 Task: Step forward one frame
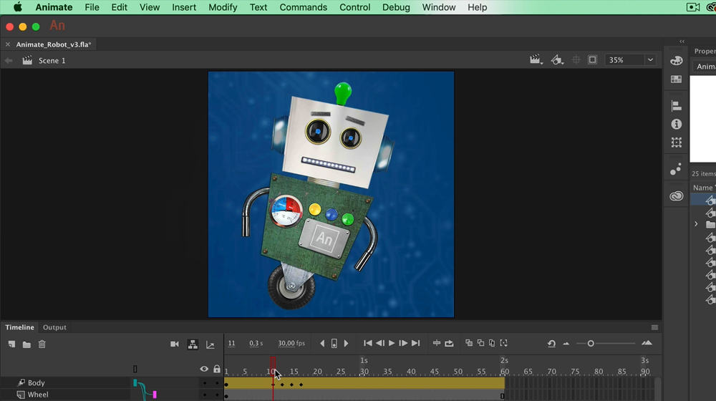tap(403, 343)
